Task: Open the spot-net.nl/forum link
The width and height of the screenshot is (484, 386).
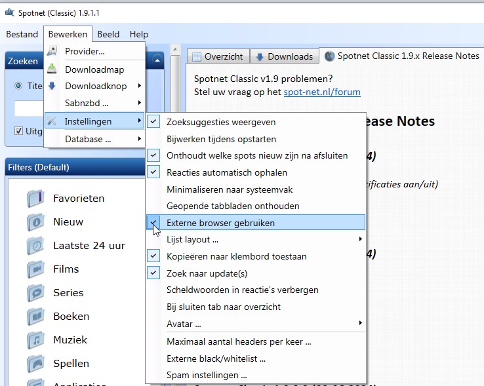Action: 322,92
